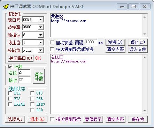Click the paper plane app icon in title bar
154x128 pixels.
point(6,6)
